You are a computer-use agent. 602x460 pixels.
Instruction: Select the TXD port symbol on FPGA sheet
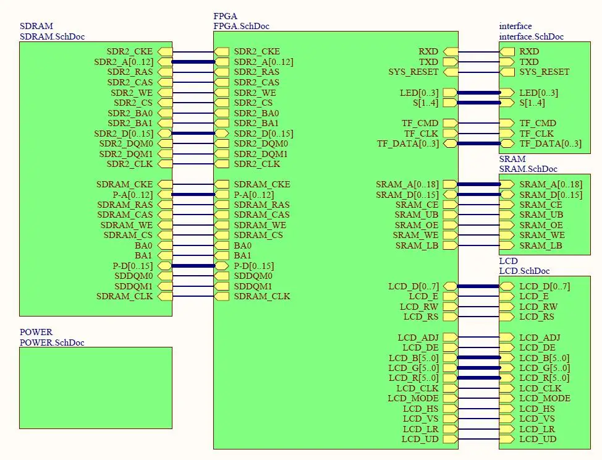point(451,62)
